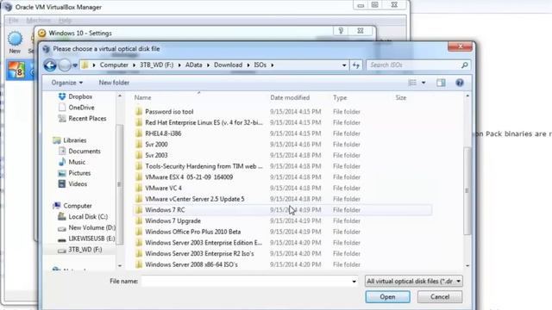Select the Windows 7 Upgrade folder
This screenshot has width=552, height=310.
click(x=172, y=220)
